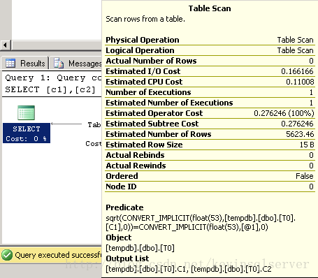Click the Results grid icon
The width and height of the screenshot is (318, 278).
(10, 63)
